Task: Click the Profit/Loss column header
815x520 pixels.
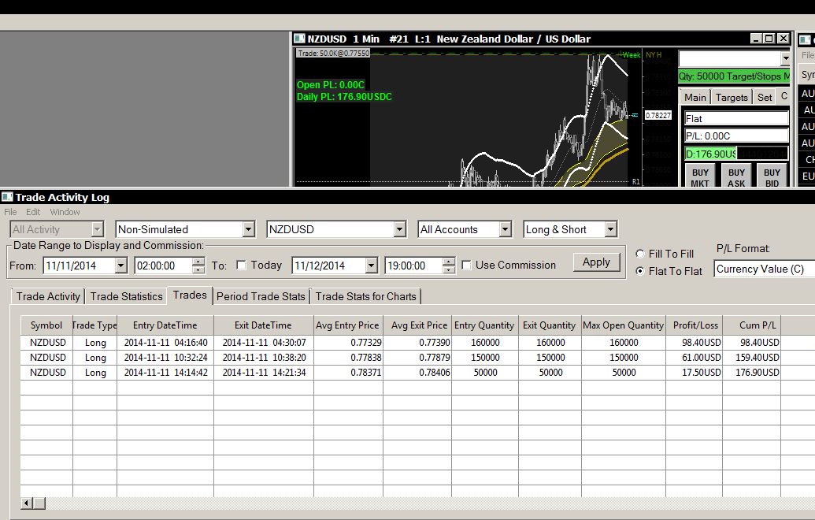Action: tap(695, 325)
